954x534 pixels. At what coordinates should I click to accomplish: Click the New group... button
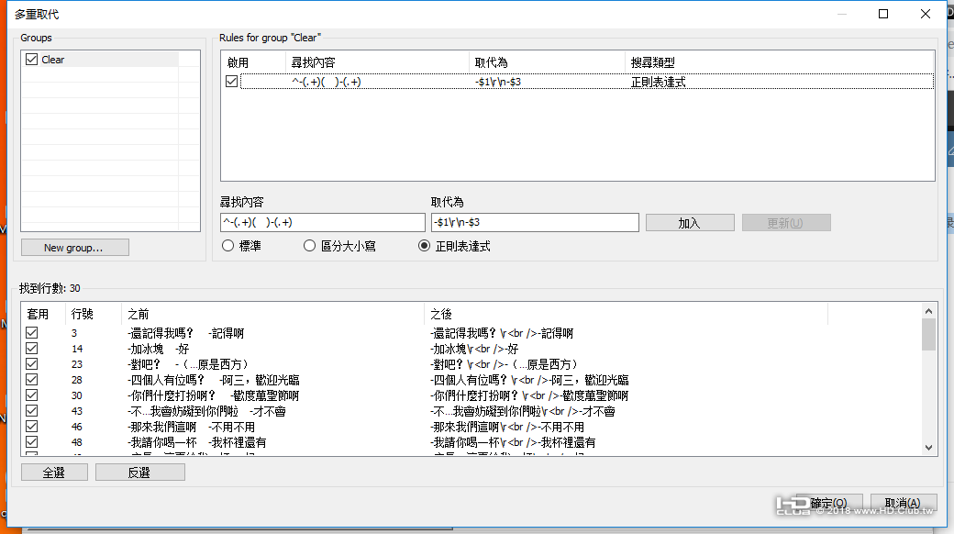click(75, 247)
